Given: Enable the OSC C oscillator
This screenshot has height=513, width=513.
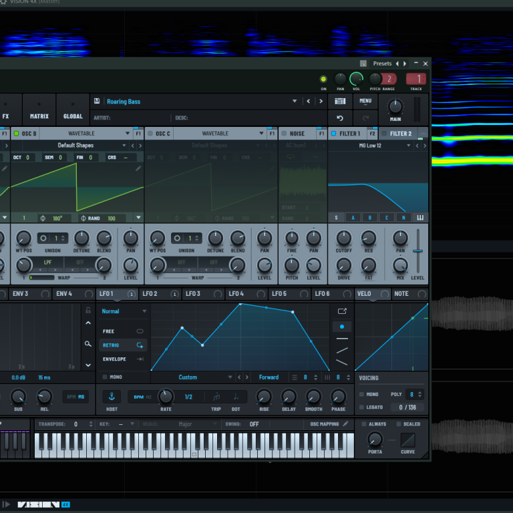Looking at the screenshot, I should 150,134.
